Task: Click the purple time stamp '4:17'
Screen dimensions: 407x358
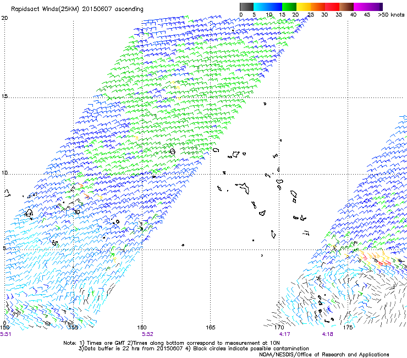Action: 285,334
